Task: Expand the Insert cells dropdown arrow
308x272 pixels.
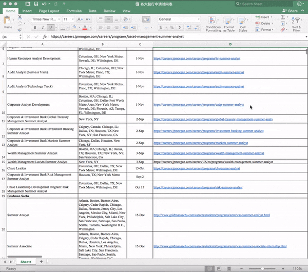Action: click(x=272, y=17)
